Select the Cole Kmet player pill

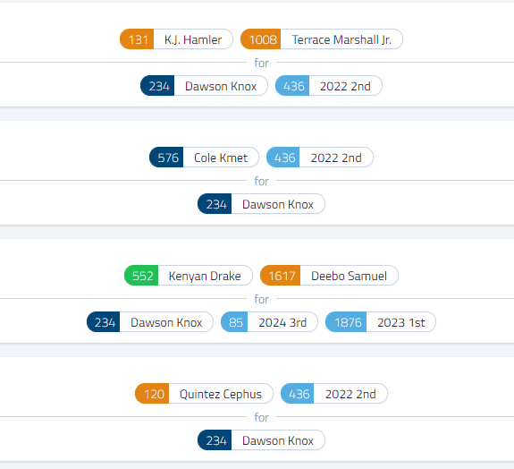(x=204, y=158)
